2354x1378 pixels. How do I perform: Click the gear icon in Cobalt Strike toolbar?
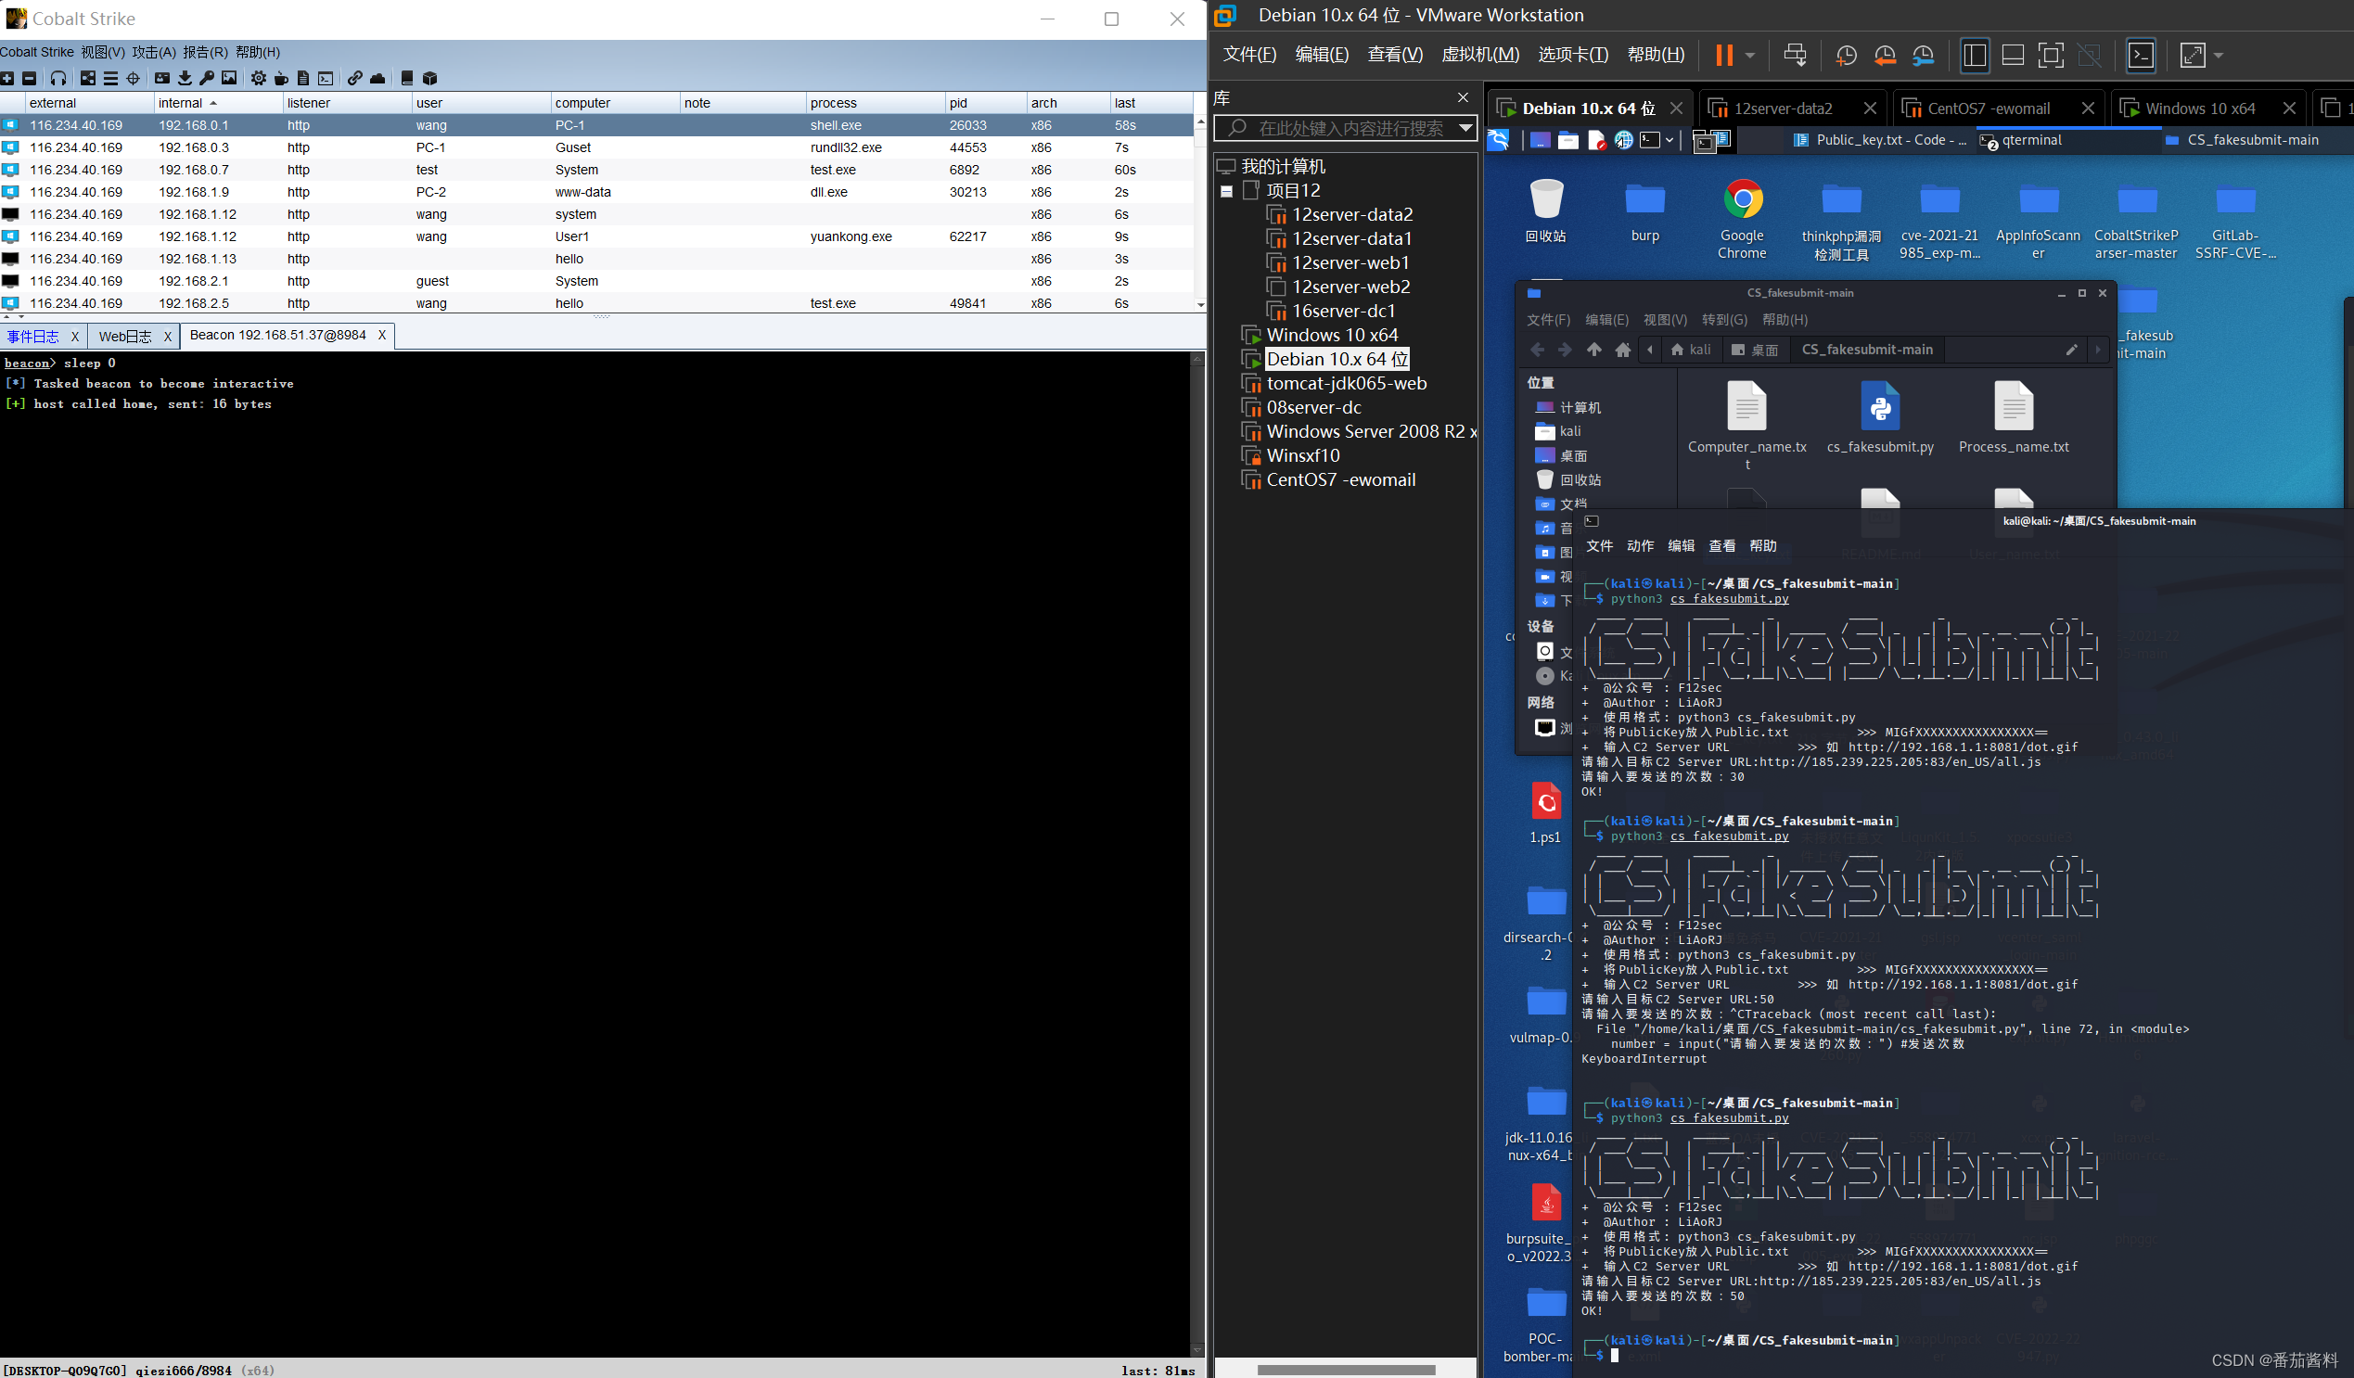tap(259, 79)
